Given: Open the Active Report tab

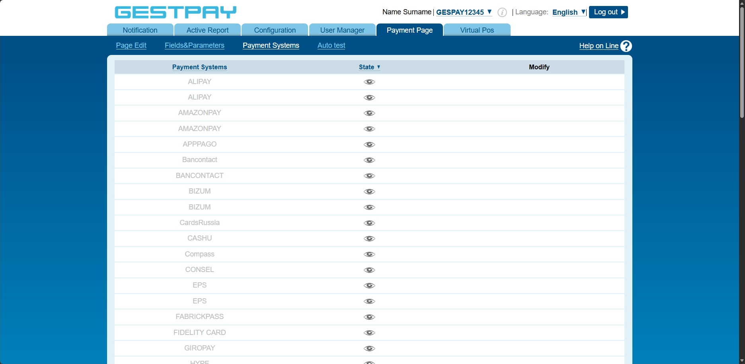Looking at the screenshot, I should click(207, 30).
